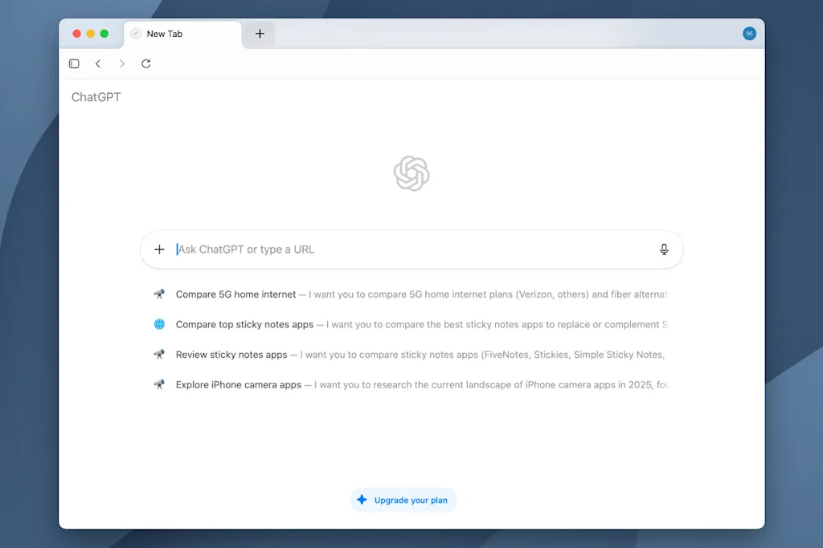Image resolution: width=823 pixels, height=548 pixels.
Task: Click the telescope icon beside Compare 5G home internet
Action: click(159, 294)
